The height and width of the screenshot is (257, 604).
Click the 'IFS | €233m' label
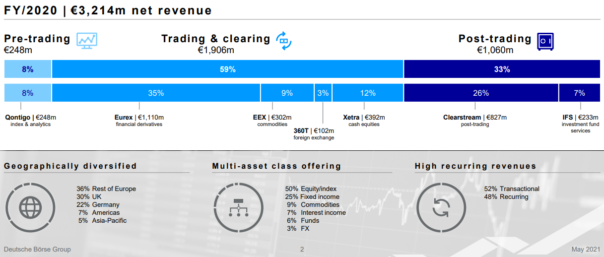tap(580, 118)
